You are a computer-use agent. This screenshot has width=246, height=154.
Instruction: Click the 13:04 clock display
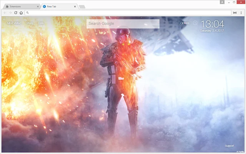(213, 24)
